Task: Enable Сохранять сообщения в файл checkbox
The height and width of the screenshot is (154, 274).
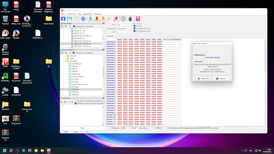Action: point(76,101)
